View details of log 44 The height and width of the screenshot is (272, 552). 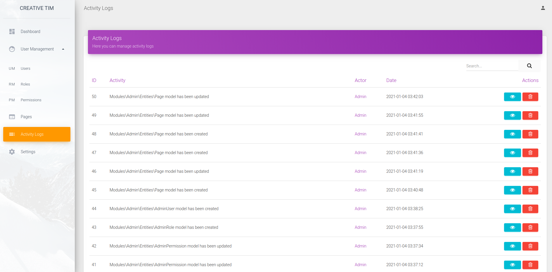click(512, 209)
